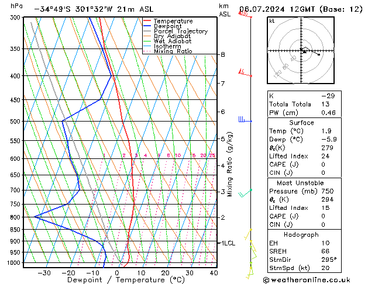Click the Mixing Ratio (g/kg) axis label
The width and height of the screenshot is (368, 284).
230,164
